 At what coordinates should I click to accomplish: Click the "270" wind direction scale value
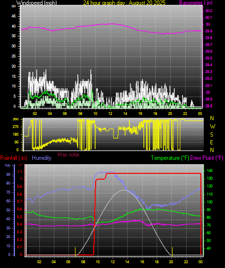15,127
